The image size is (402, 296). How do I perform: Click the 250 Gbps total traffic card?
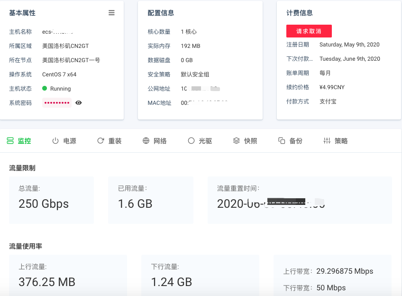[x=51, y=200]
